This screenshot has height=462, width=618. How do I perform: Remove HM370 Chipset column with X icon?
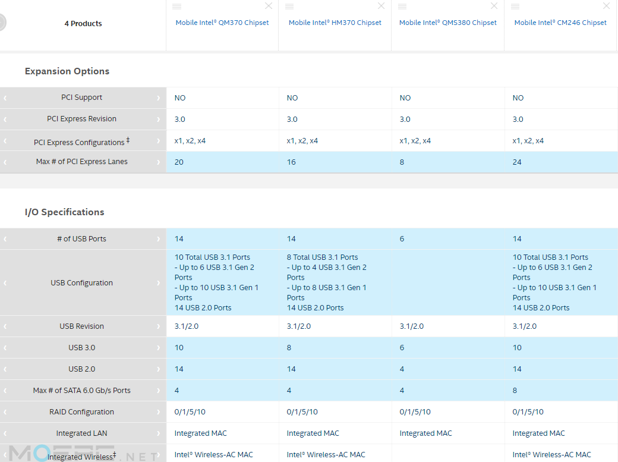[381, 6]
